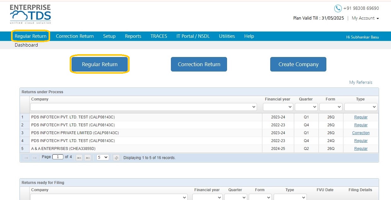Refresh the Returns under Process grid
The width and height of the screenshot is (391, 200).
point(116,157)
